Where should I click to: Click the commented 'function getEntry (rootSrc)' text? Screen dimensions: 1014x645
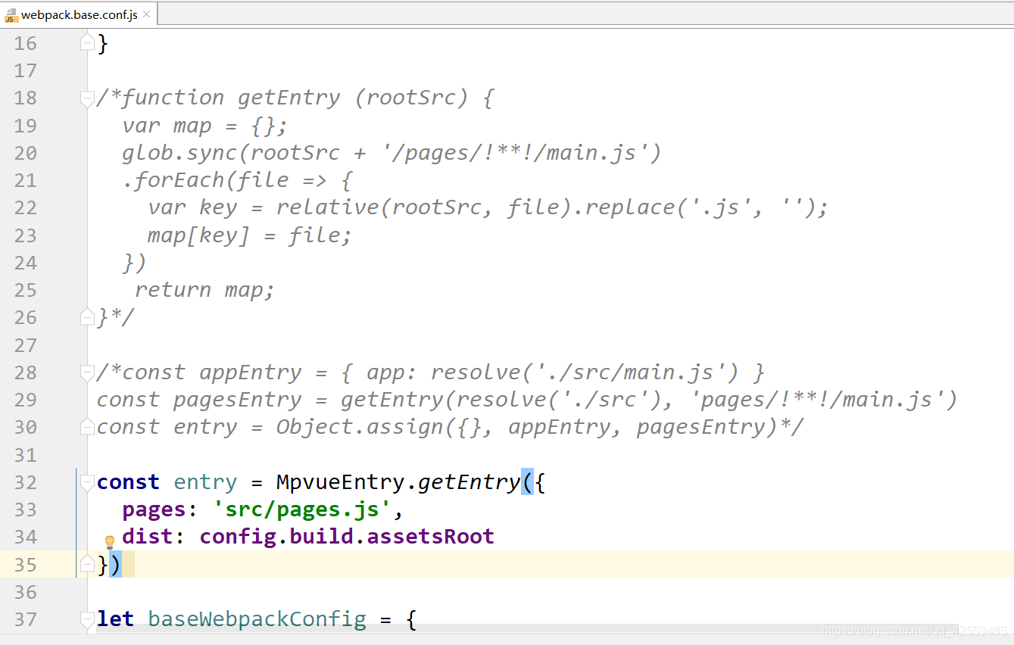tap(295, 98)
